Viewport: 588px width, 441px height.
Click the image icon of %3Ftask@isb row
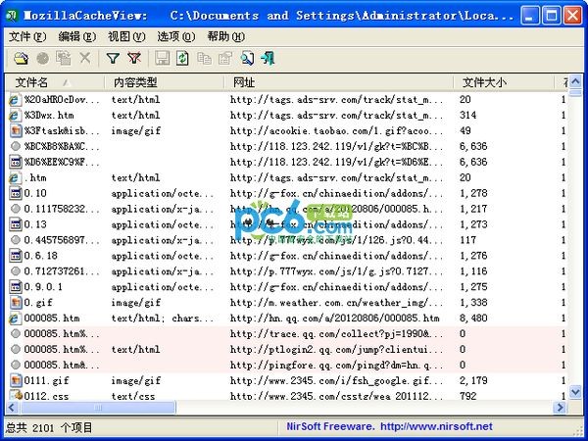[x=16, y=130]
